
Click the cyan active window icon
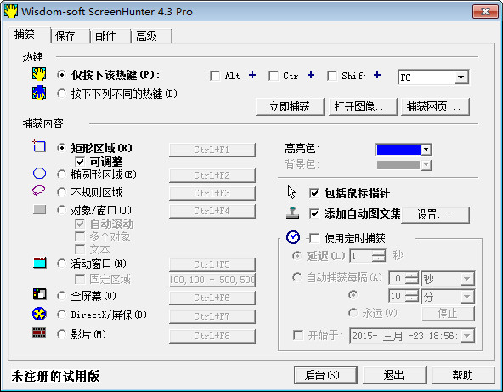click(x=40, y=263)
